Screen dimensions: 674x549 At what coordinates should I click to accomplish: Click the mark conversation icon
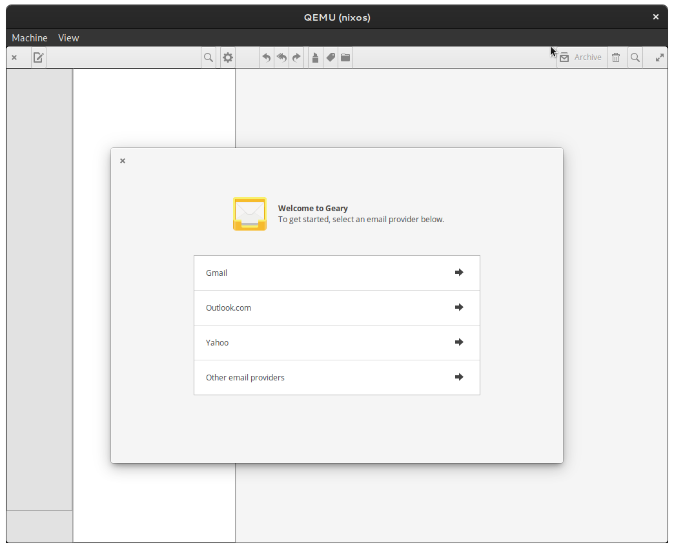316,57
